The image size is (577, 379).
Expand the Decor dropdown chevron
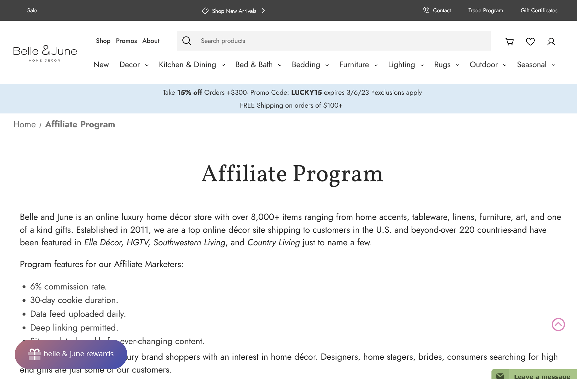point(147,65)
